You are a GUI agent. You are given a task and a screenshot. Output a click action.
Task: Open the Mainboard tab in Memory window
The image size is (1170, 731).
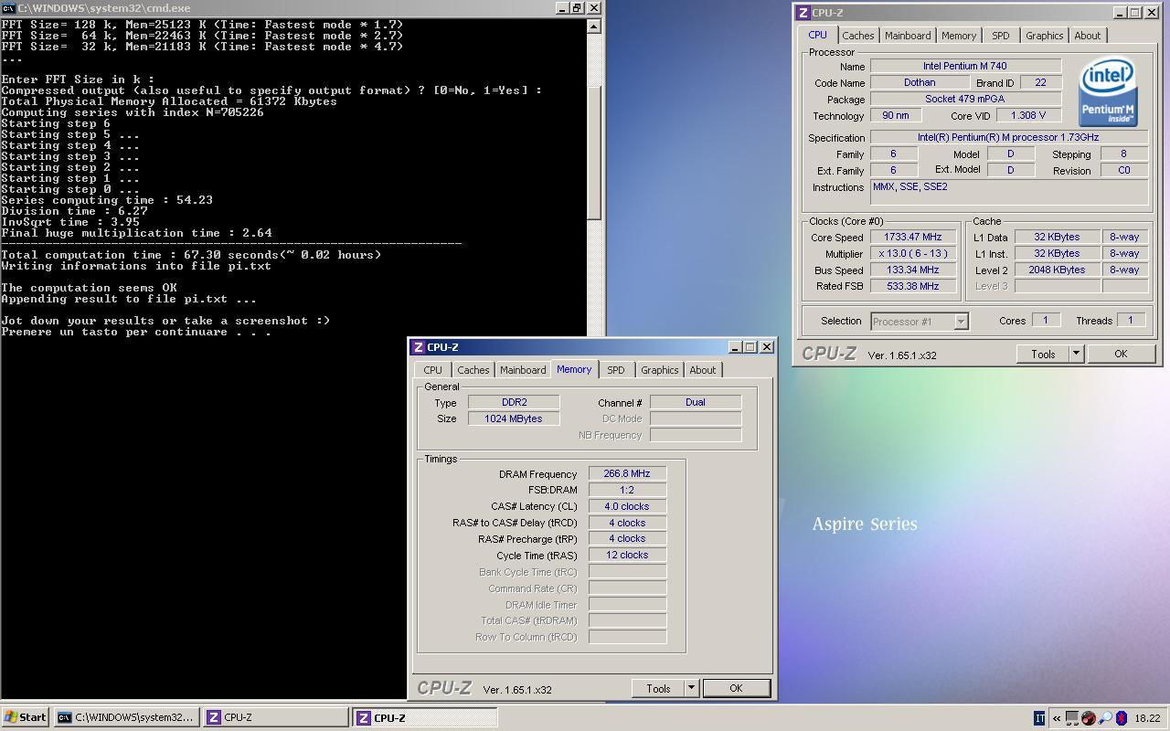tap(523, 370)
